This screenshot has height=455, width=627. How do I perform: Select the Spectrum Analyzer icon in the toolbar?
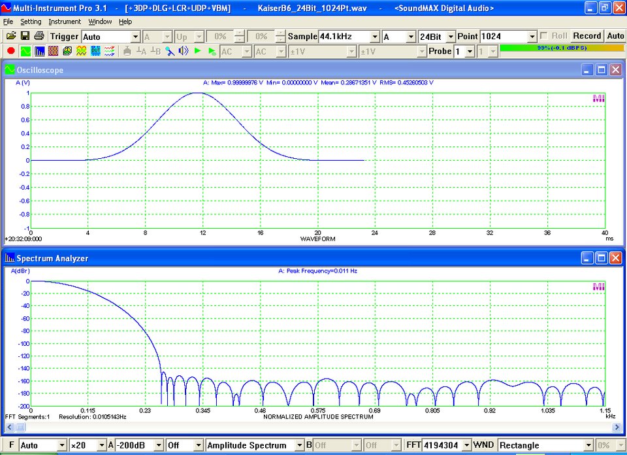tap(39, 51)
